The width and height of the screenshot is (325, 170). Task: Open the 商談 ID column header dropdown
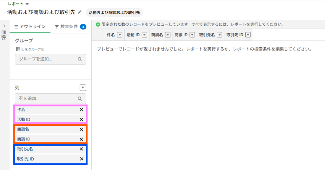coord(192,35)
